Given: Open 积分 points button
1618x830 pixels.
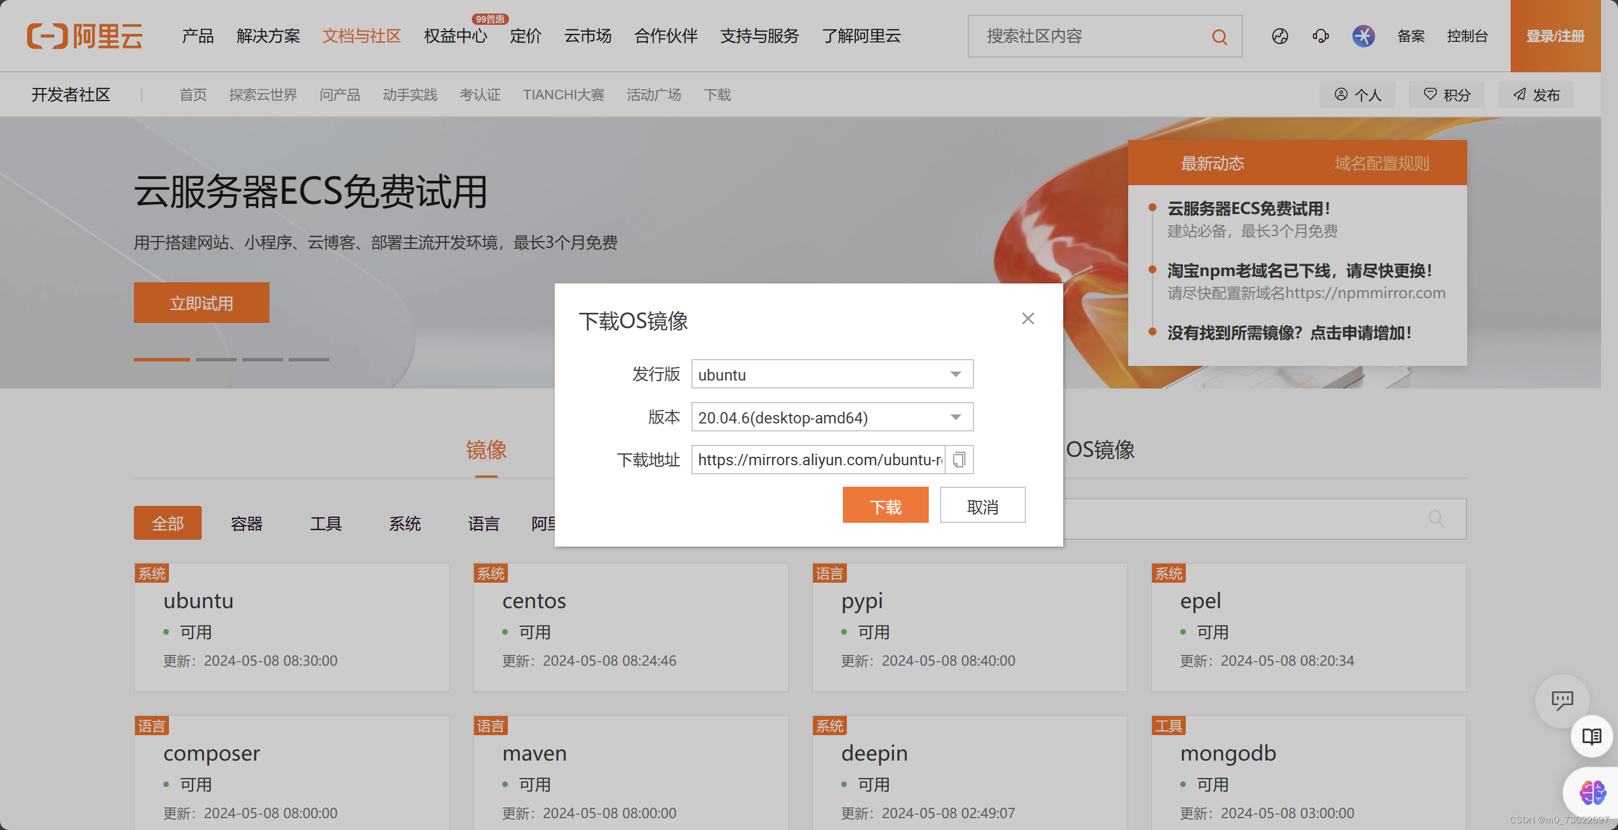Looking at the screenshot, I should (x=1446, y=94).
